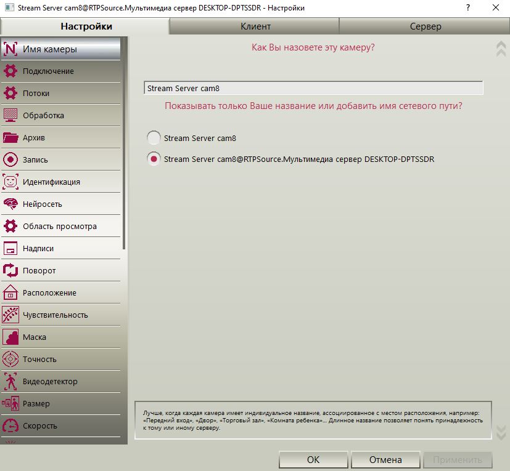The width and height of the screenshot is (510, 471).
Task: Open the Маска settings label
Action: point(35,337)
